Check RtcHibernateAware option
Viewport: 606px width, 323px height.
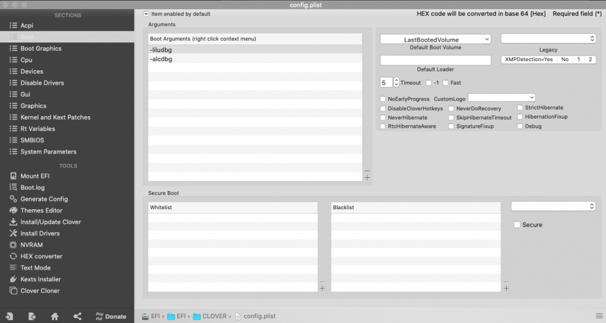coord(382,126)
